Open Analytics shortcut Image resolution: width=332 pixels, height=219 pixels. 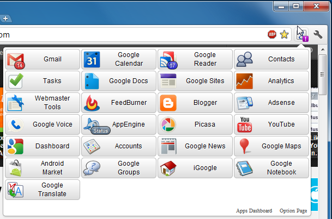pos(271,81)
